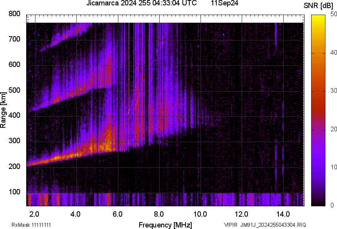
Task: Click the yellow top of the SNR colorbar
Action: (x=318, y=17)
